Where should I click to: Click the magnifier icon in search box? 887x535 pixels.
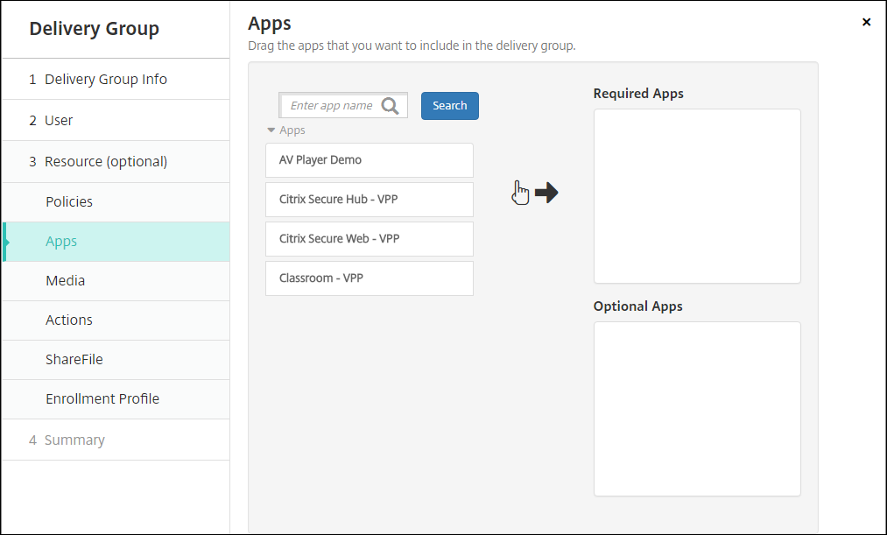[x=391, y=106]
